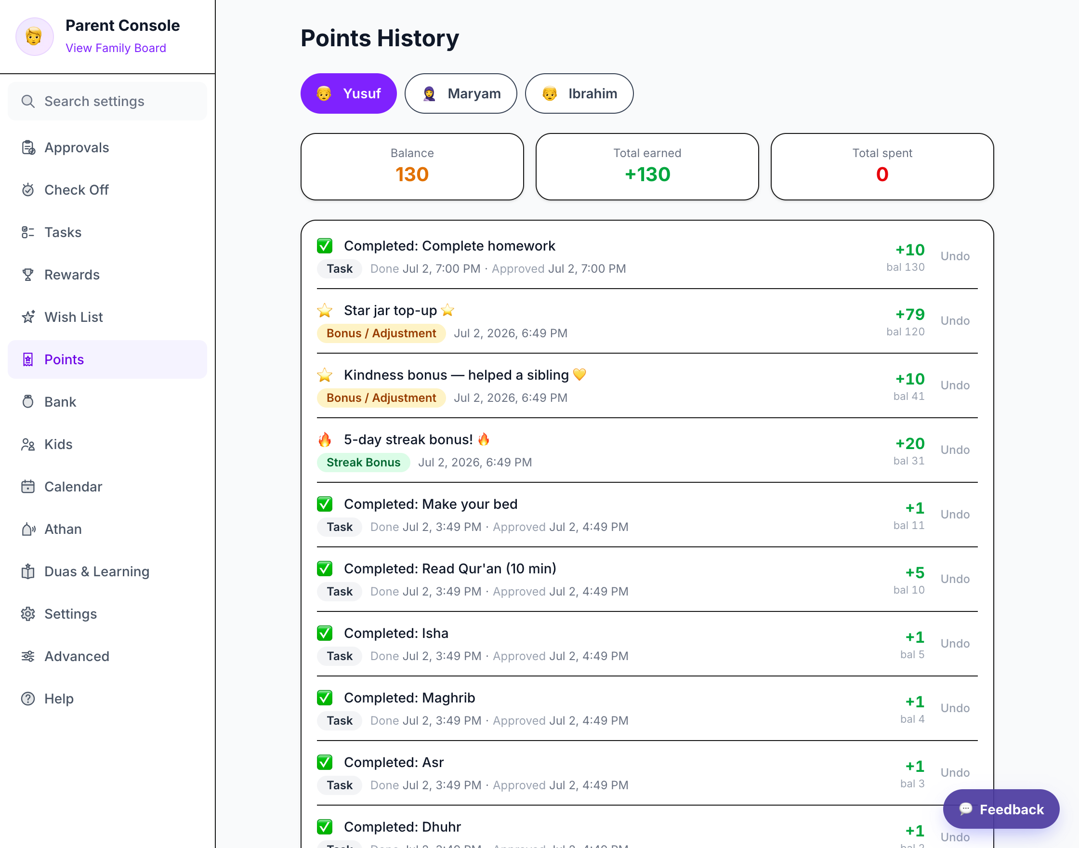This screenshot has width=1079, height=848.
Task: Click the green check beside Completed: Asr
Action: pos(325,762)
